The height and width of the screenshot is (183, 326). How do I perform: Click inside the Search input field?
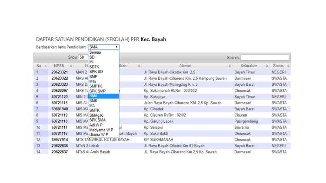tap(265, 57)
